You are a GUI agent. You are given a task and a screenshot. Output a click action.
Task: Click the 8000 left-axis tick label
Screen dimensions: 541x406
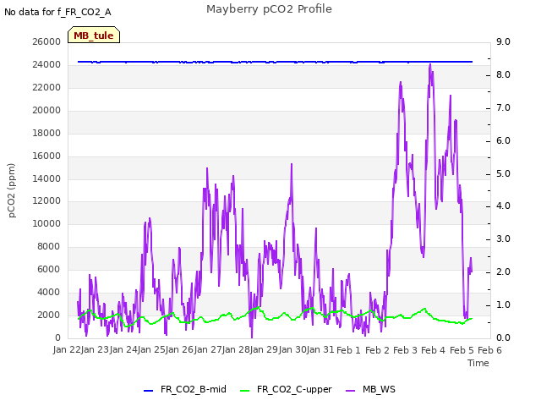[x=49, y=246]
